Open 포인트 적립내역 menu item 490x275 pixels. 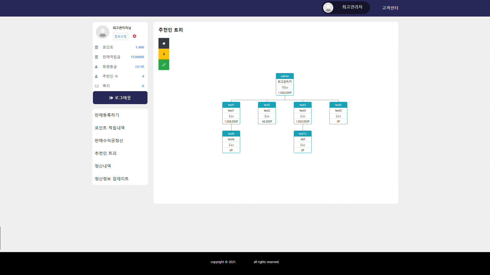tap(110, 128)
